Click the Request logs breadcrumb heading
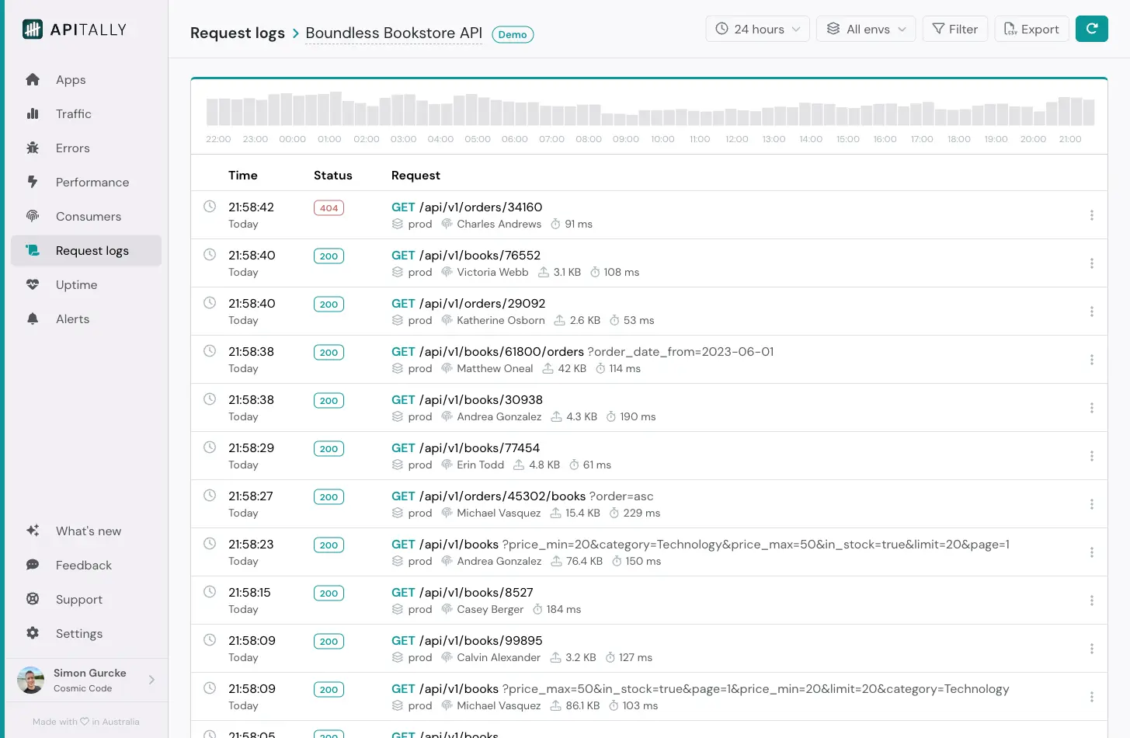1130x738 pixels. point(238,33)
